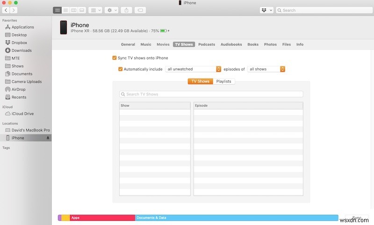Image resolution: width=374 pixels, height=225 pixels.
Task: Open the MTE folder in sidebar
Action: (x=15, y=58)
